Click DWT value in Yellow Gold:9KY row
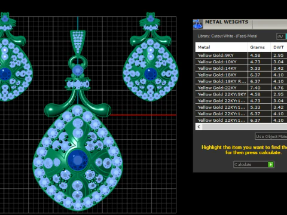The width and height of the screenshot is (287, 215). [279, 56]
